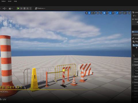138x103 pixels.
Task: Open the Select menu
Action: [x=3, y=1]
